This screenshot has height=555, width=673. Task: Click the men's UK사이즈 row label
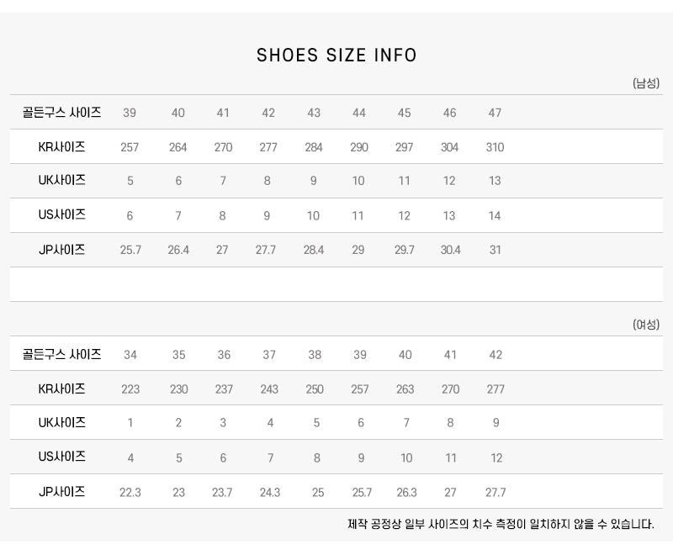pyautogui.click(x=62, y=181)
